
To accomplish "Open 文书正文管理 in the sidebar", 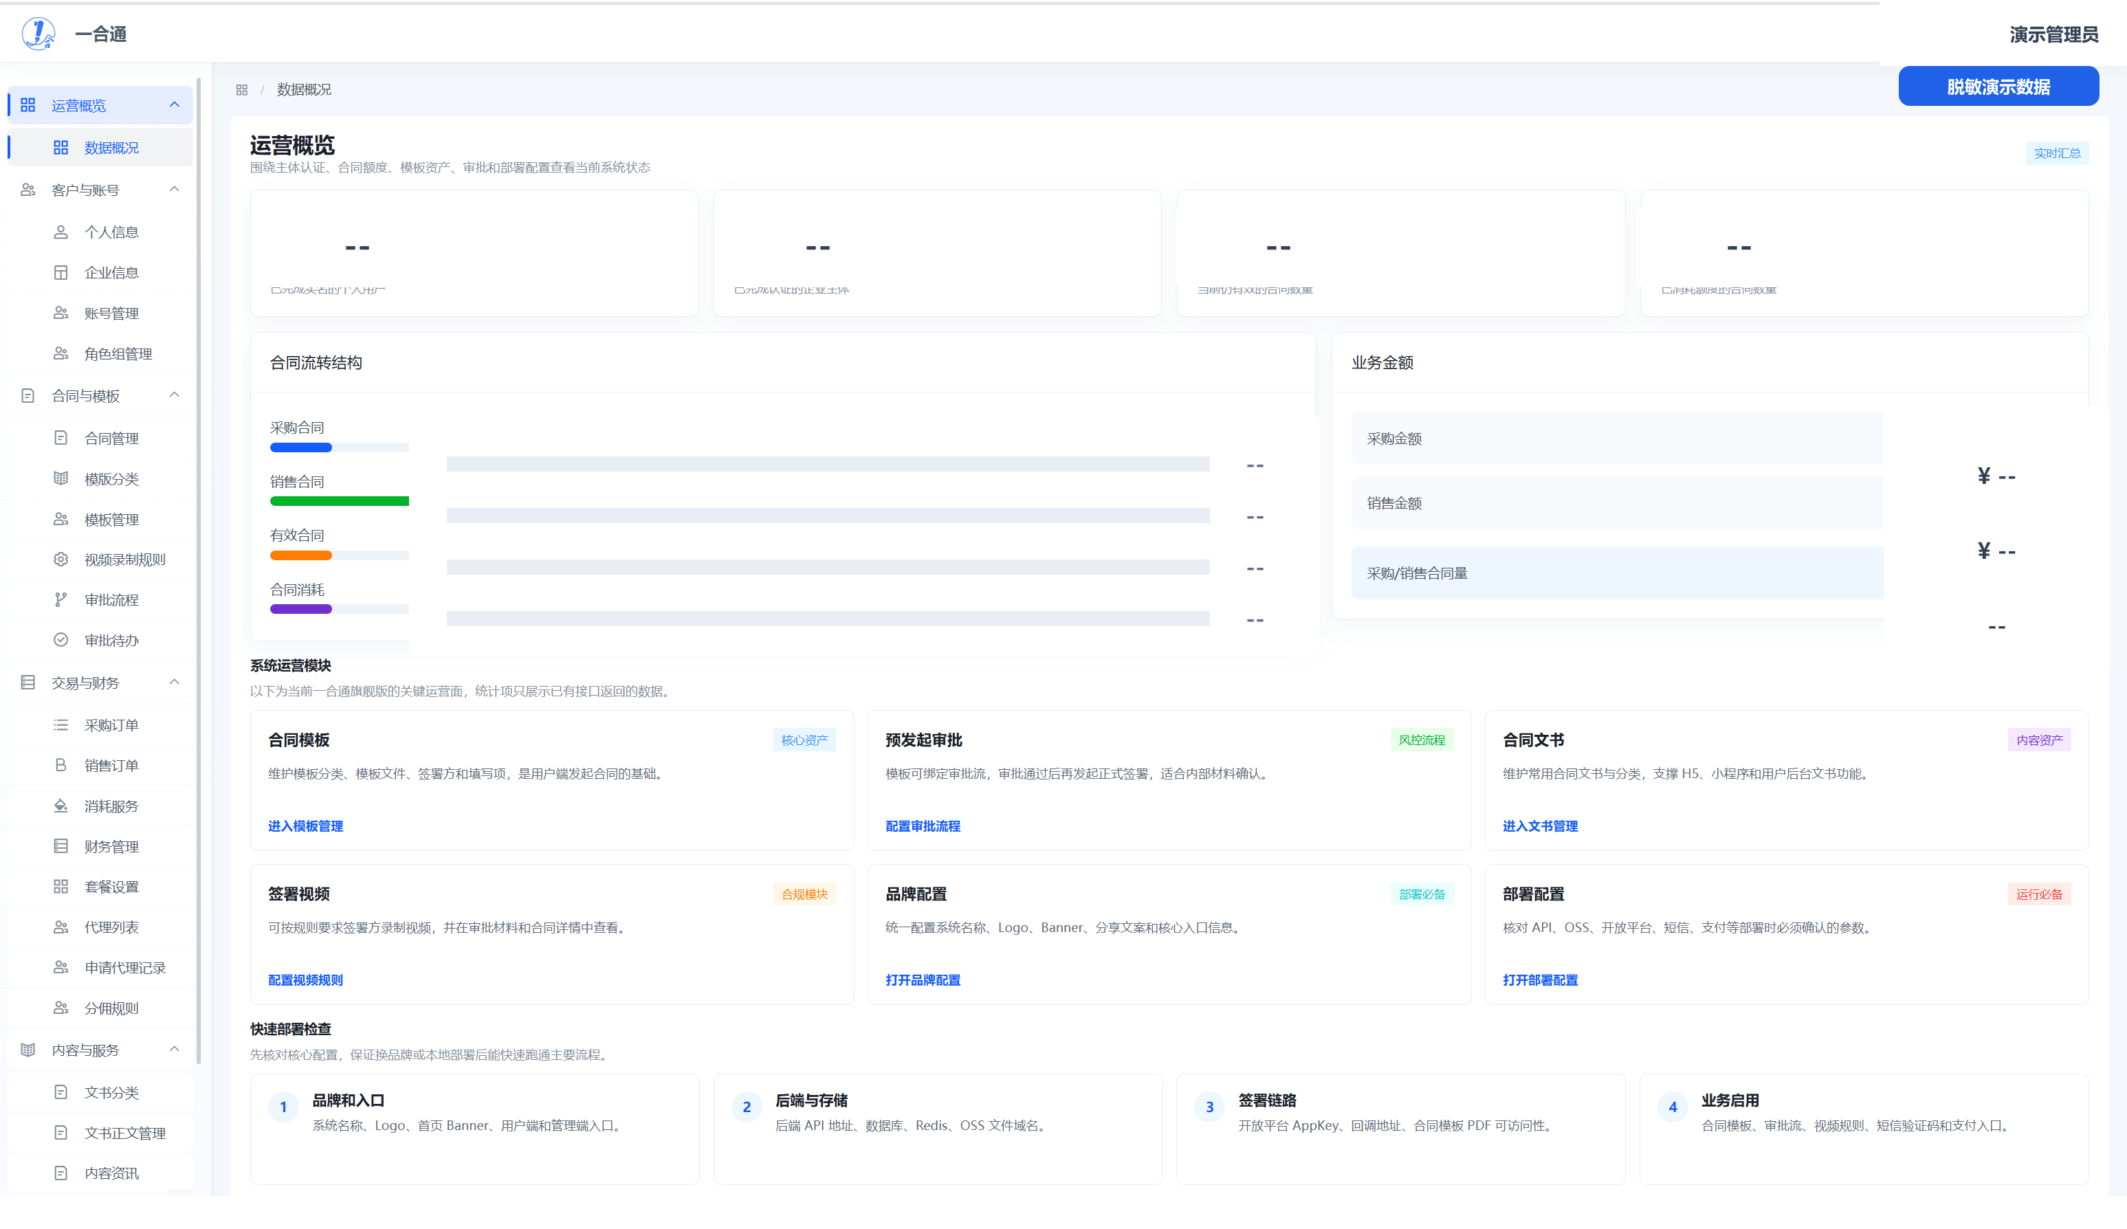I will point(100,1133).
